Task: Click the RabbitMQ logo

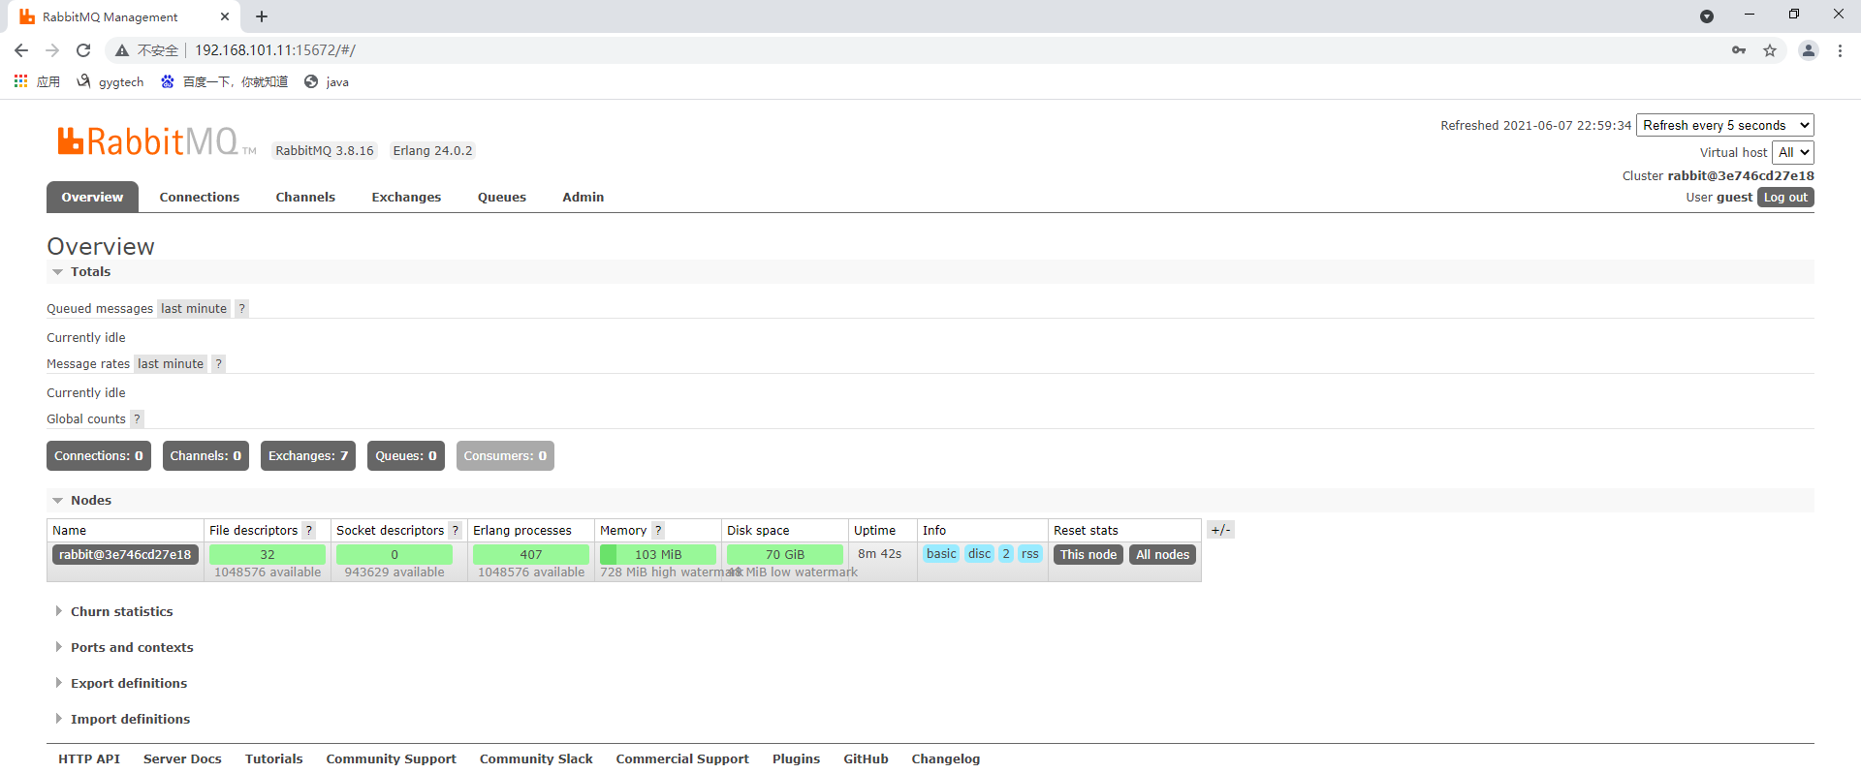Action: pos(155,141)
